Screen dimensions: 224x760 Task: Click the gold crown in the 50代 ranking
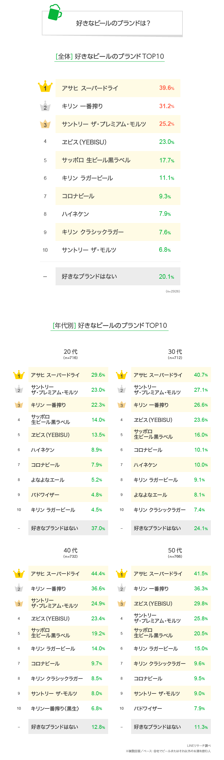[122, 574]
